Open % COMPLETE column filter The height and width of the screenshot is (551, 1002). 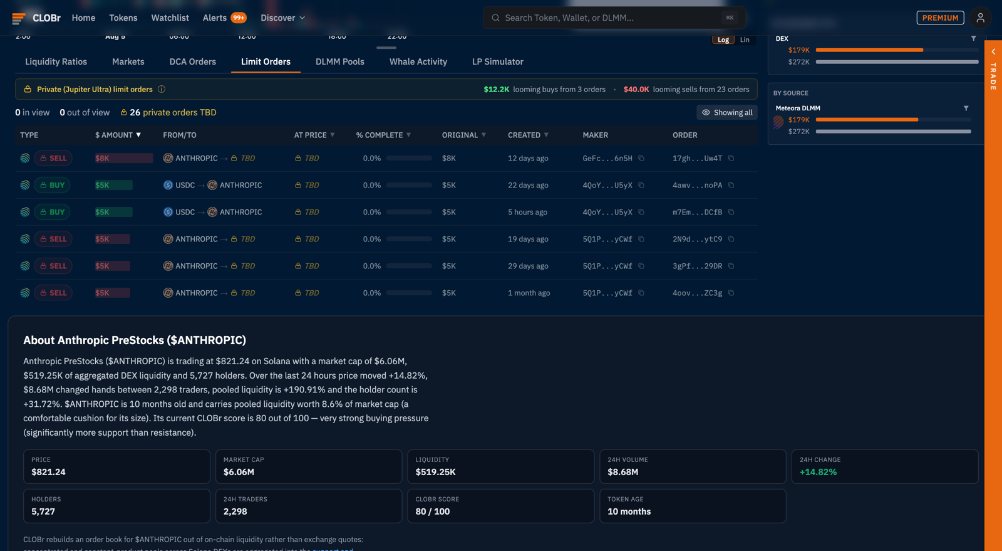(x=409, y=135)
